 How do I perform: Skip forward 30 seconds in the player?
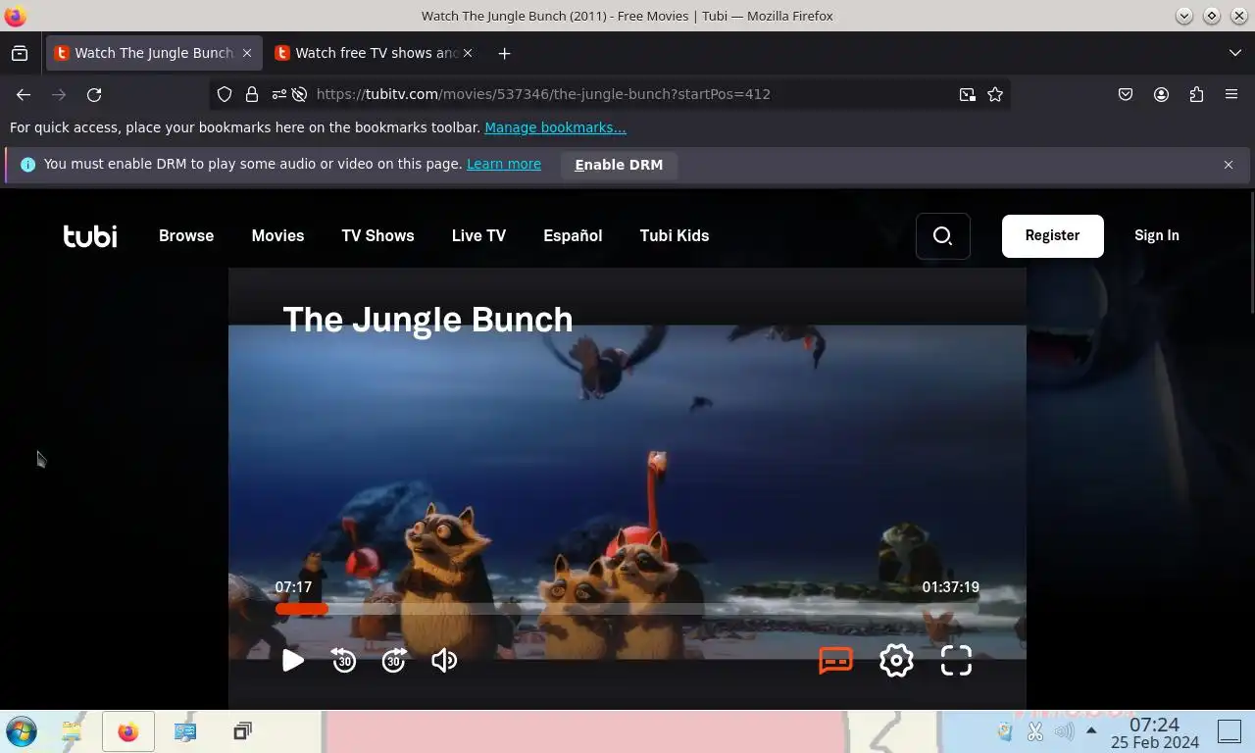click(x=394, y=661)
